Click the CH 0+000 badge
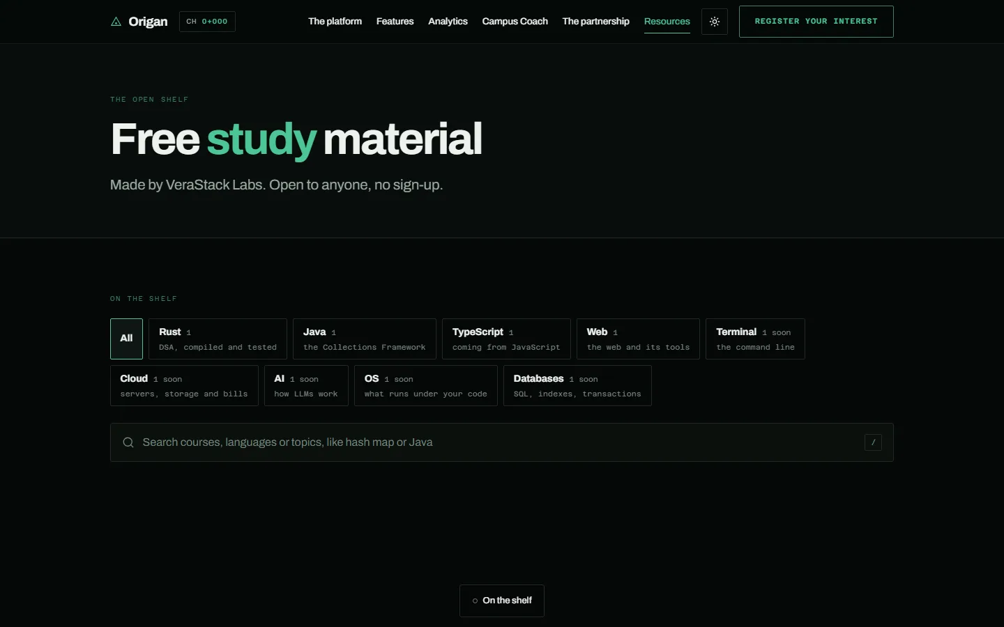The height and width of the screenshot is (627, 1004). click(207, 22)
